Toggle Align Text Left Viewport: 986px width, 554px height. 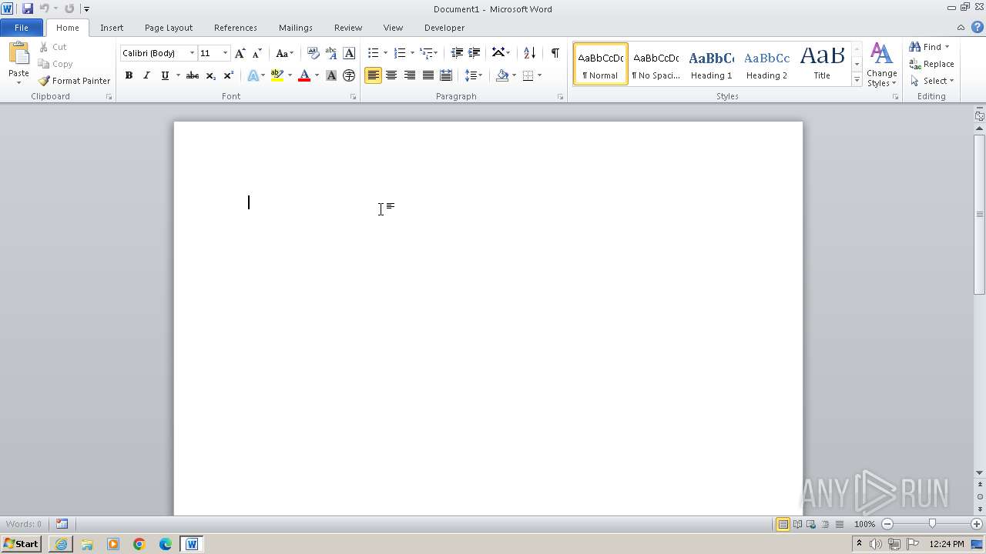(373, 75)
